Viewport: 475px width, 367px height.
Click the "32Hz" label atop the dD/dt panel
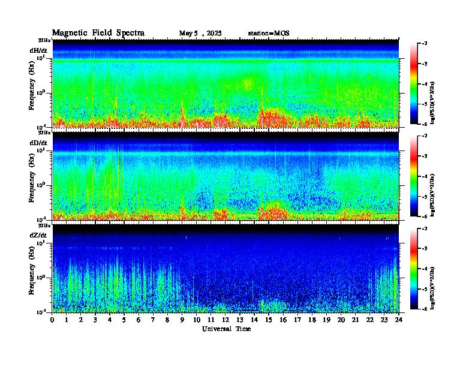44,133
